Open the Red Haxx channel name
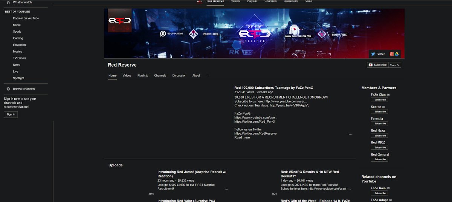This screenshot has height=202, width=452. tap(378, 131)
